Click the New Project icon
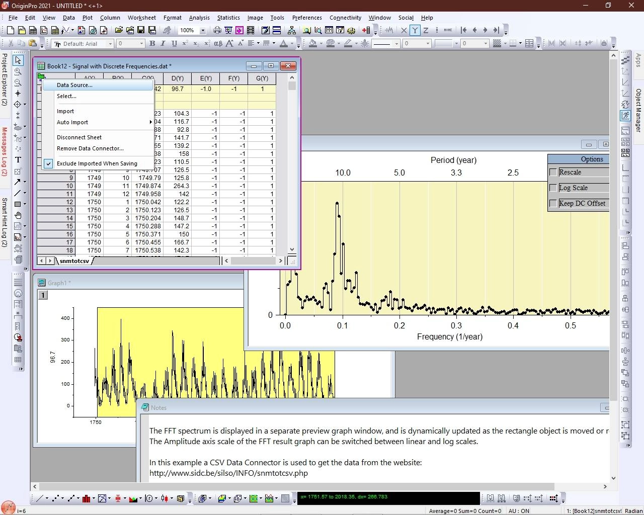644x515 pixels. [x=10, y=30]
